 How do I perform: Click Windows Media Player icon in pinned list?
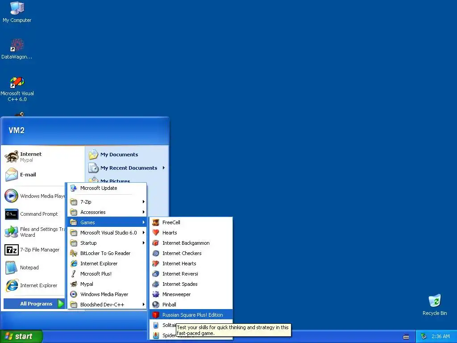[12, 196]
